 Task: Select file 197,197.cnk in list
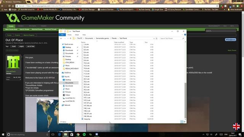[x=88, y=103]
